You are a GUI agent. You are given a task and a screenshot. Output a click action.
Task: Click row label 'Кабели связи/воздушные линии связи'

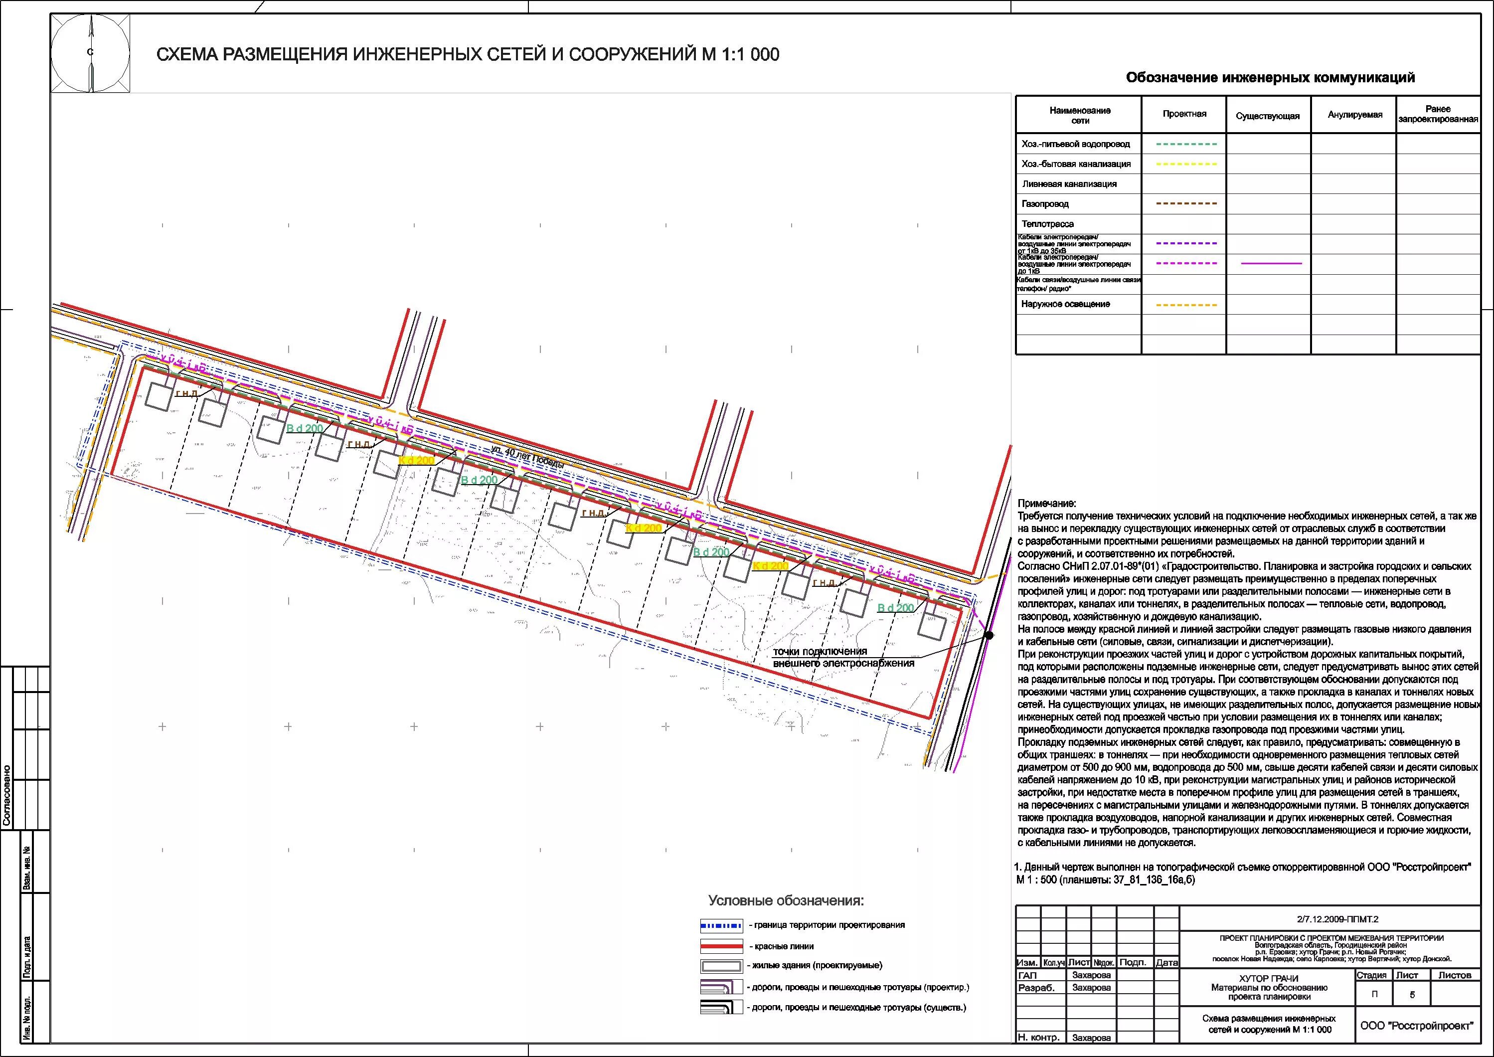coord(1079,284)
